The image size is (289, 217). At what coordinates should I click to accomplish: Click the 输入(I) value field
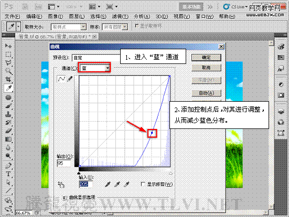86,184
